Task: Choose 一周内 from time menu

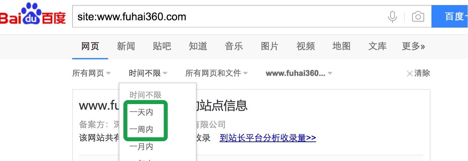Action: click(x=141, y=130)
